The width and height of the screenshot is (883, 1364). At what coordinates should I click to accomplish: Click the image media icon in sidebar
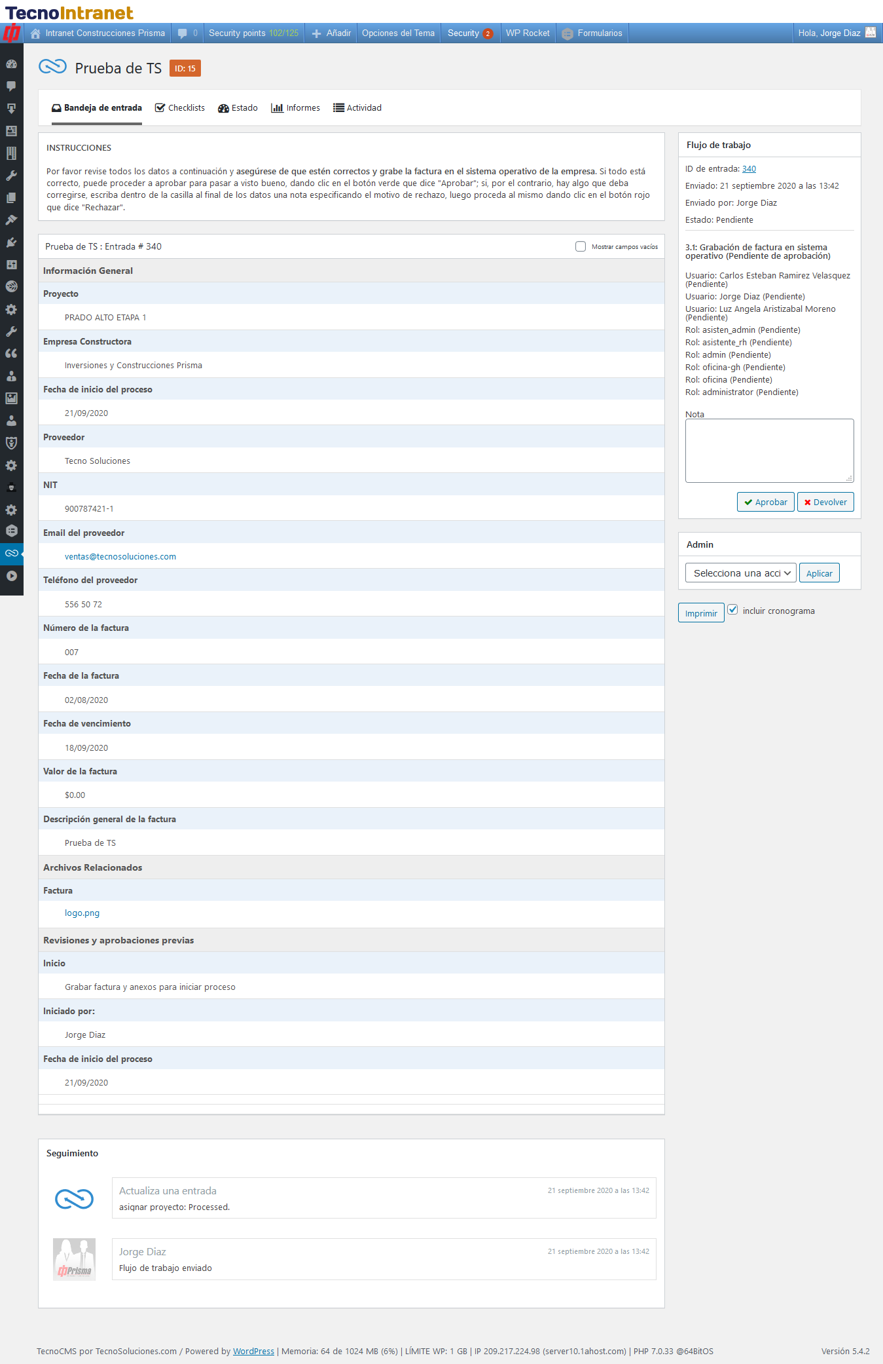[11, 398]
